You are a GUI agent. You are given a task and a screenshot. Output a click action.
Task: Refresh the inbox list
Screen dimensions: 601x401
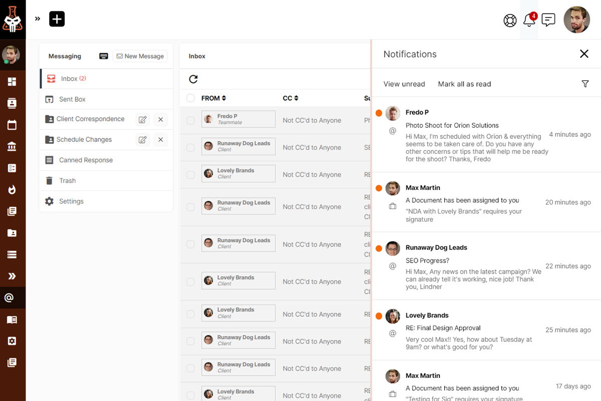(193, 79)
